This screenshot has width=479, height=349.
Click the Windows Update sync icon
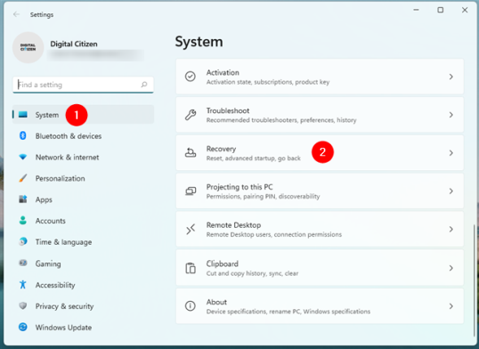[x=23, y=327]
